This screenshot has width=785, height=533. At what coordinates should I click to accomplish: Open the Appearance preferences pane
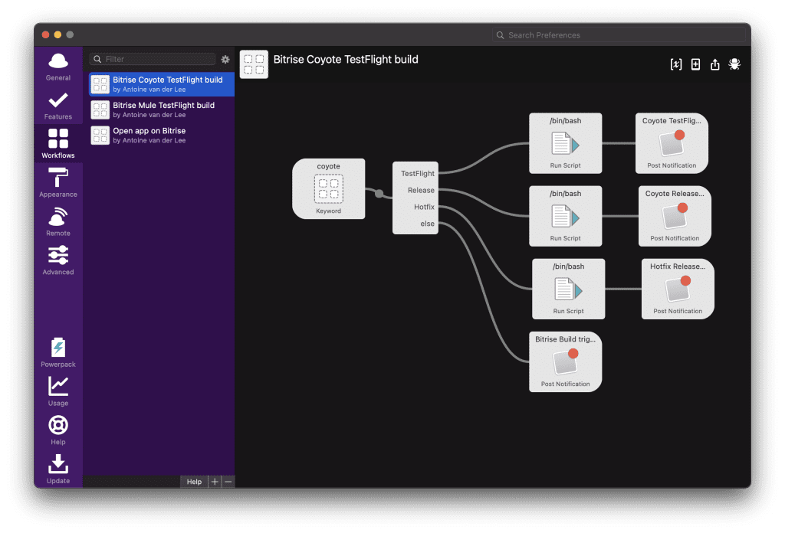coord(58,183)
